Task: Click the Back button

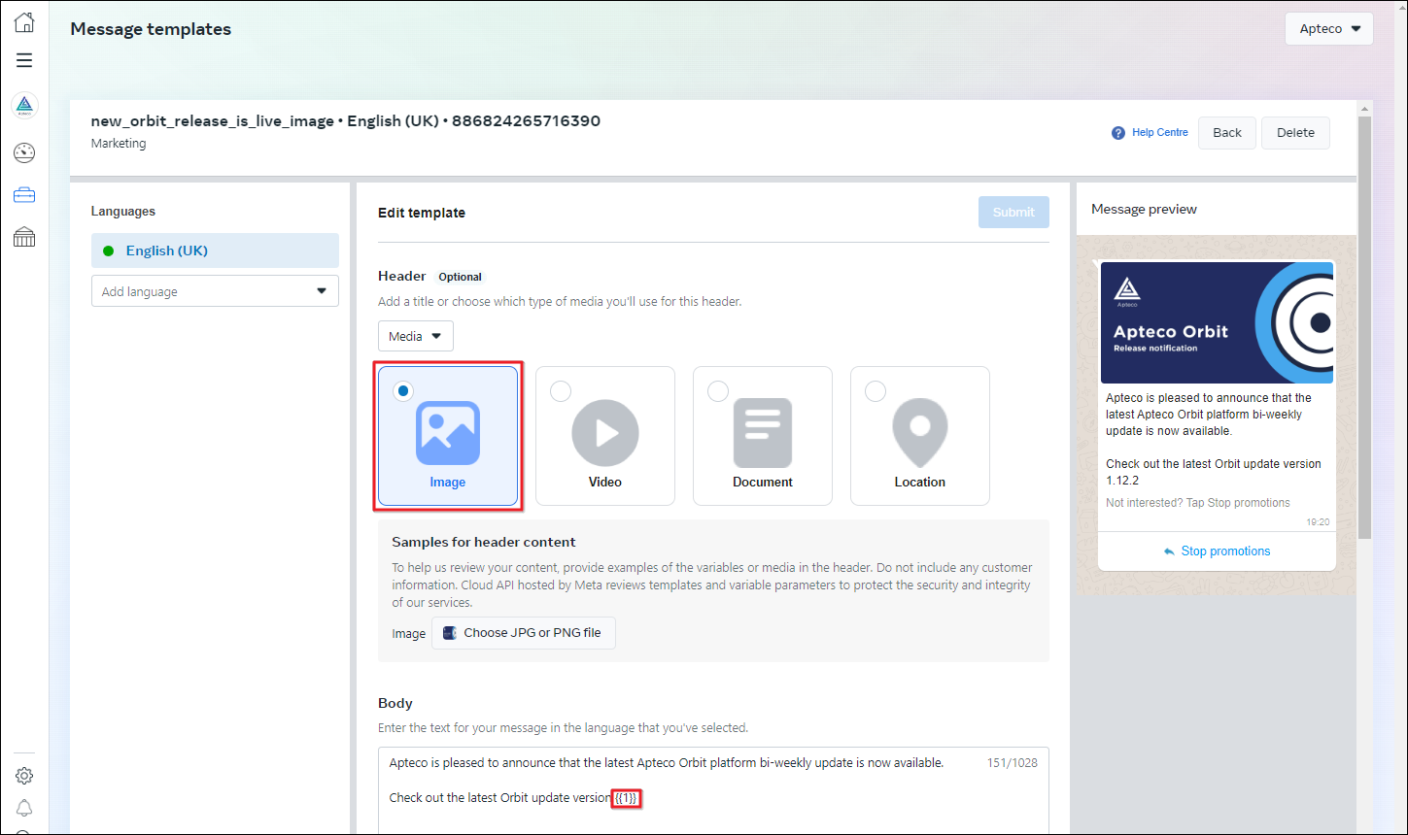Action: coord(1227,133)
